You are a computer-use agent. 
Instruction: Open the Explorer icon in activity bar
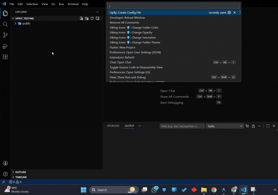tap(5, 13)
